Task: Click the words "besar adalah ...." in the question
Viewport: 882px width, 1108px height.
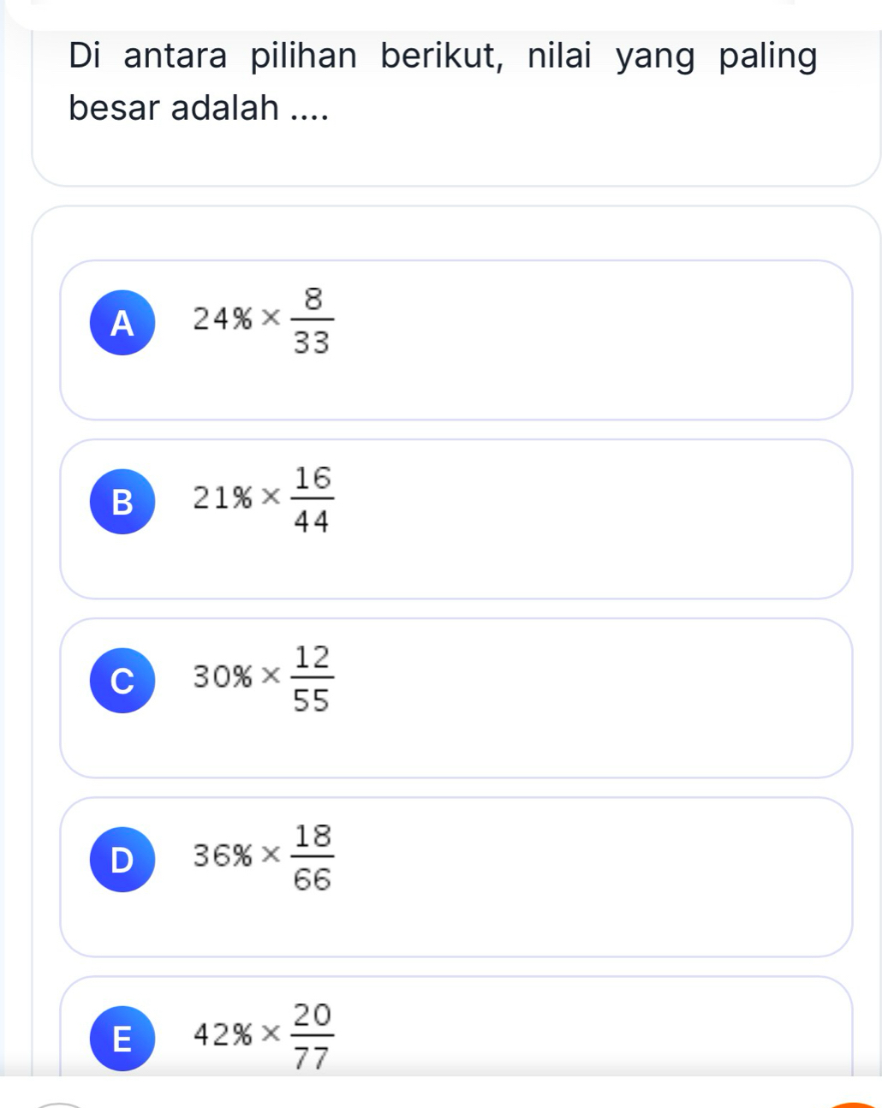Action: coord(199,109)
